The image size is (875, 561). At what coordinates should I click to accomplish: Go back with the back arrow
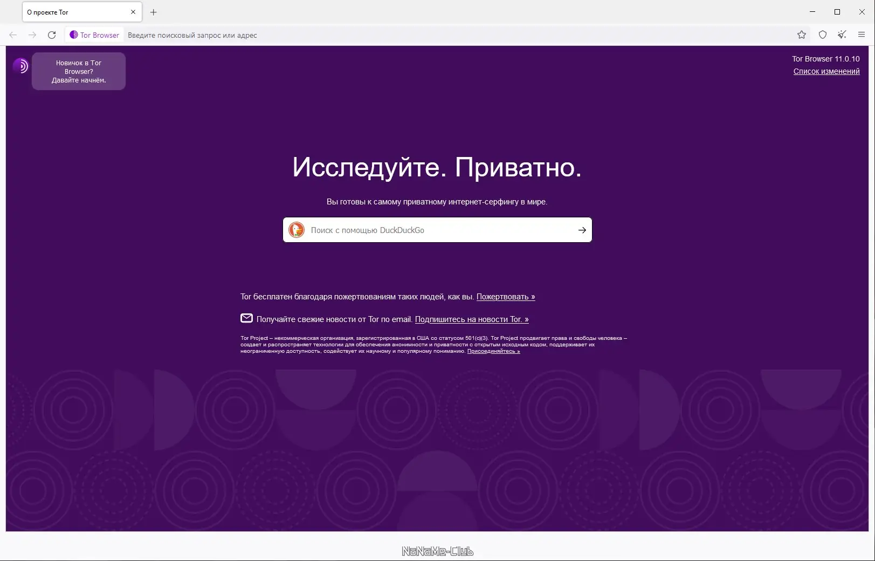pos(13,35)
